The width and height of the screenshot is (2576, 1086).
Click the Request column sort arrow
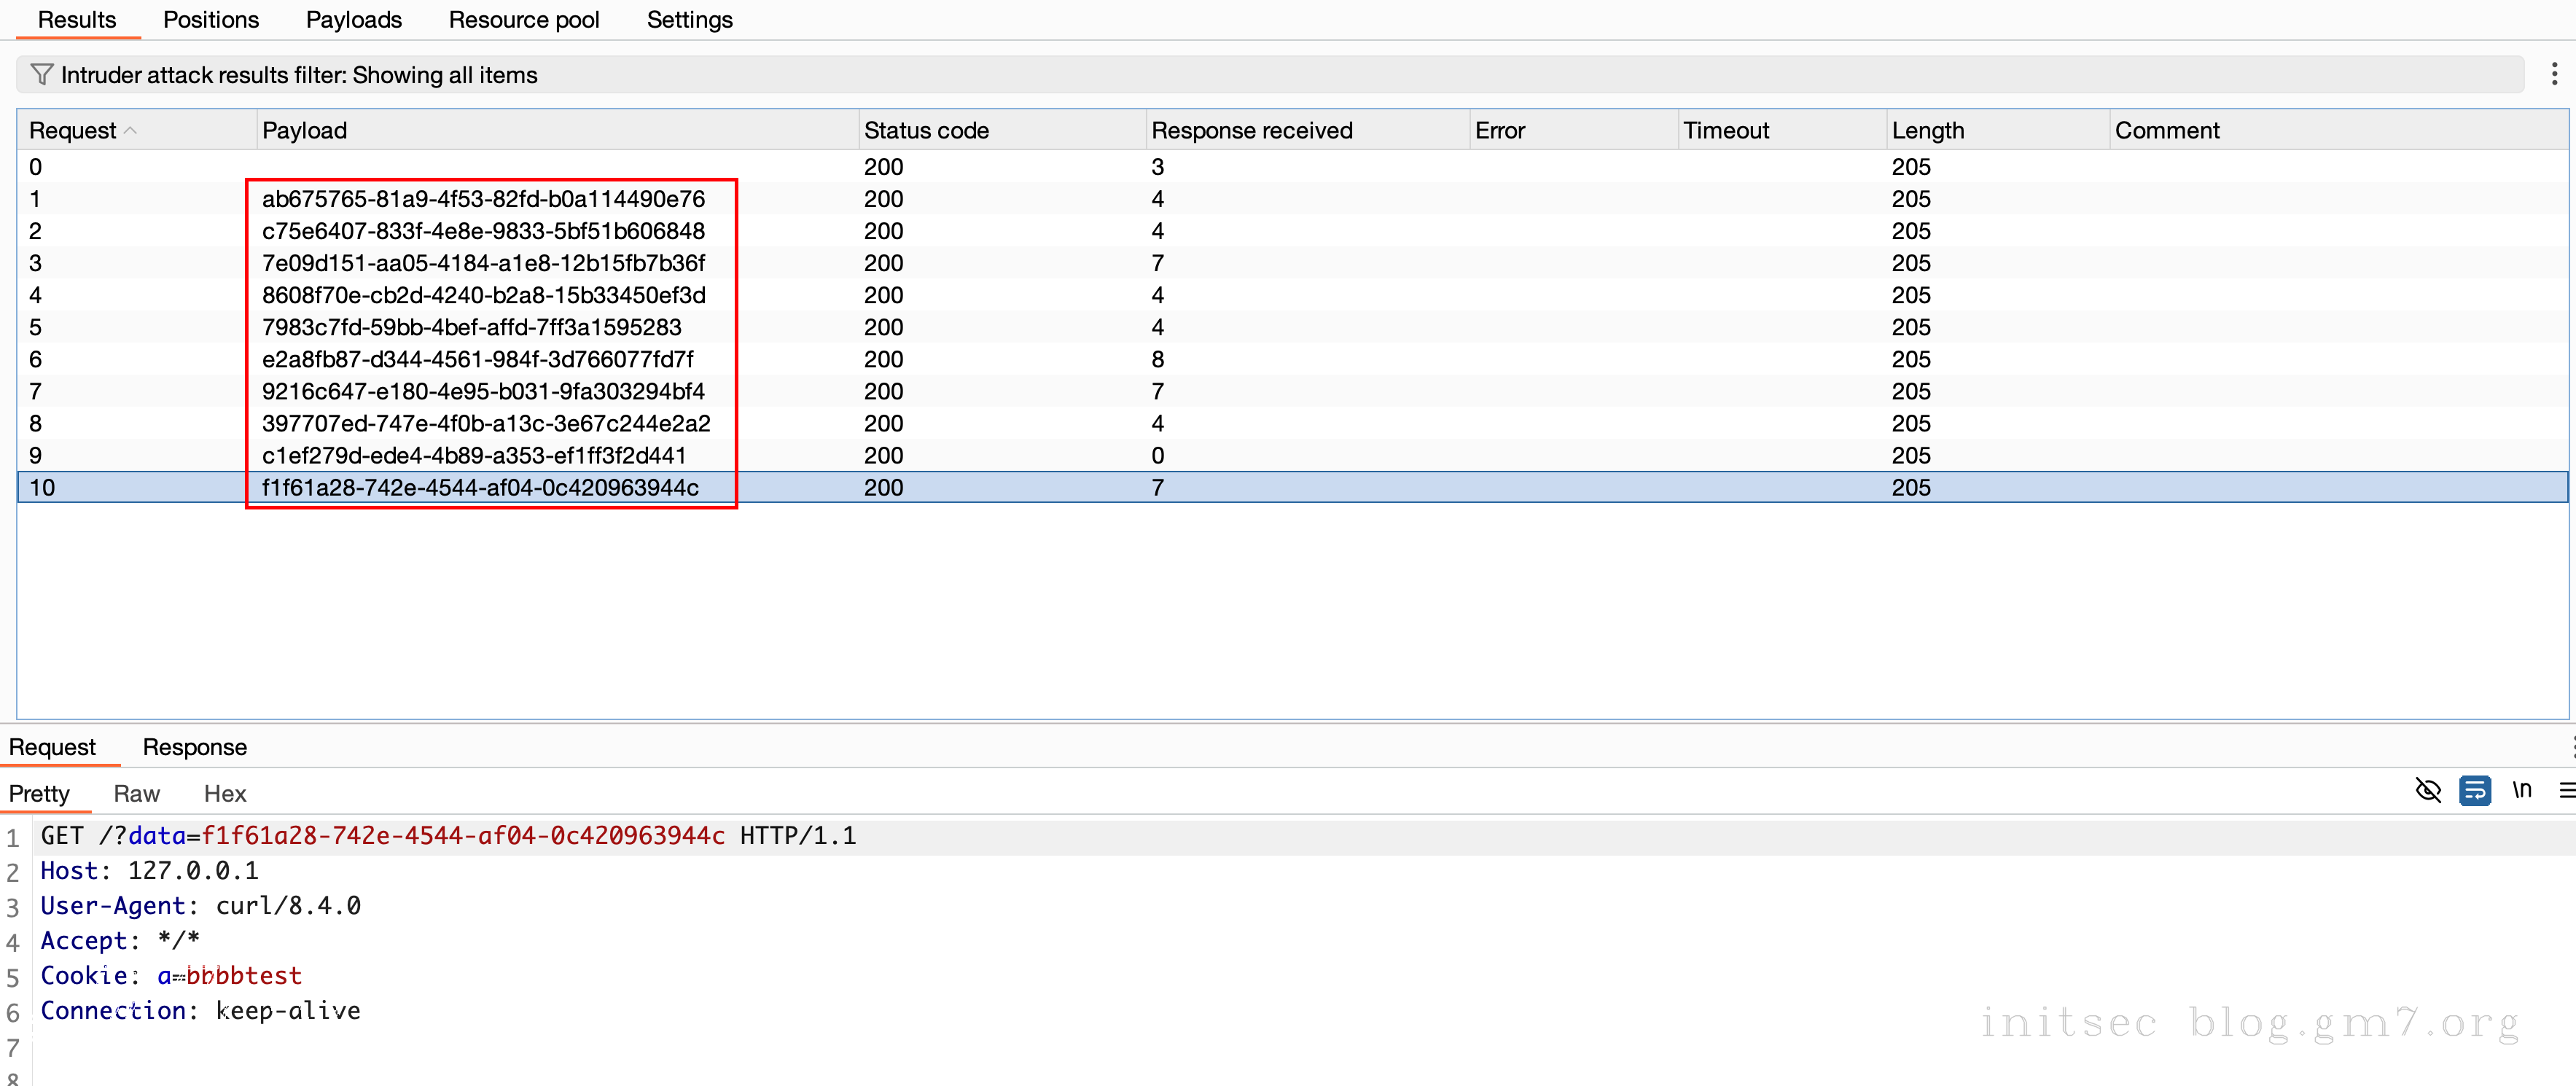tap(131, 130)
